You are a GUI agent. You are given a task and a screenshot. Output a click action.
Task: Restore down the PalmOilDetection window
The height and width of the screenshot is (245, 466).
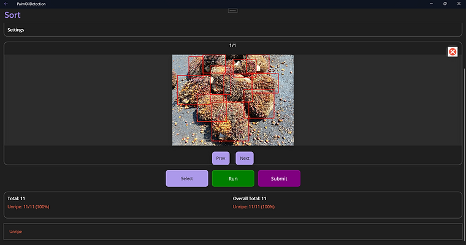tap(445, 4)
